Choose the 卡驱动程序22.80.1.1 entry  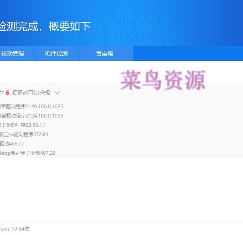(x=23, y=125)
